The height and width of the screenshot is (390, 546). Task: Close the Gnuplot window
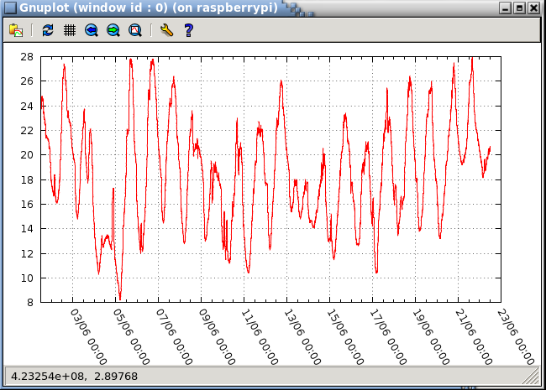point(533,8)
